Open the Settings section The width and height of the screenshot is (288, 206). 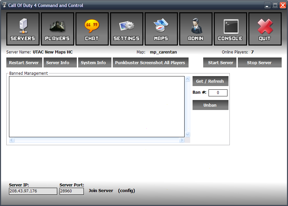click(127, 29)
